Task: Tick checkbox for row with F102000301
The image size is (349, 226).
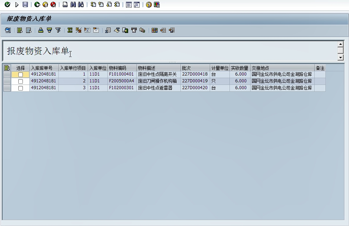Action: pyautogui.click(x=20, y=88)
